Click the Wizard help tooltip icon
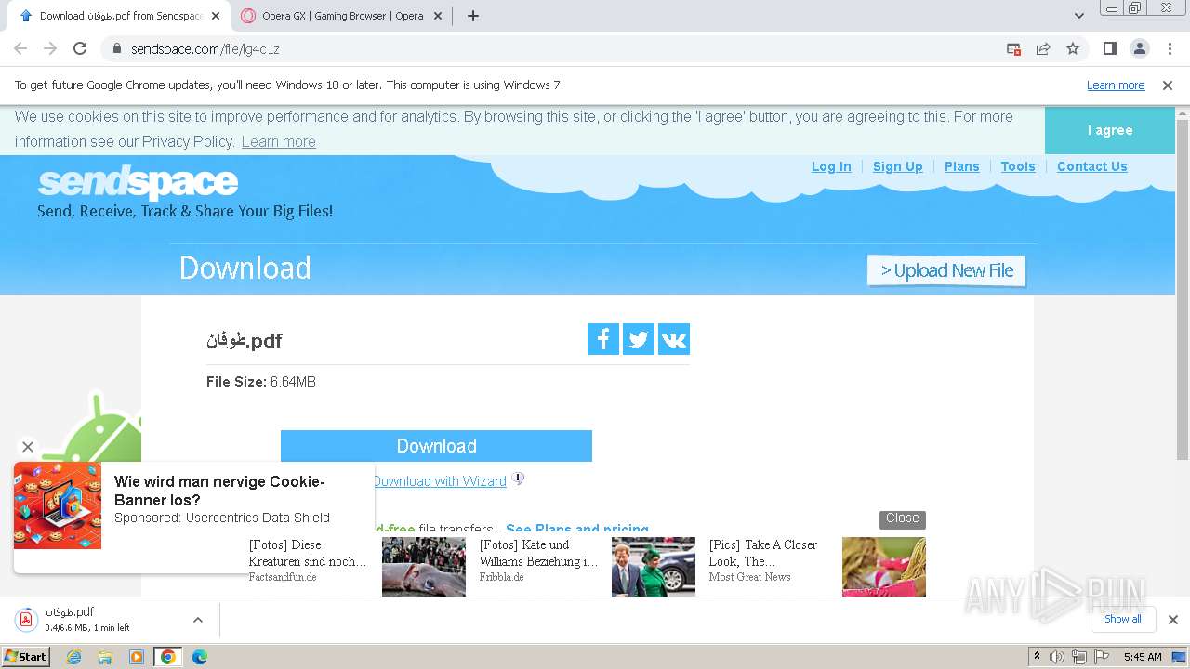This screenshot has width=1190, height=669. [x=519, y=479]
